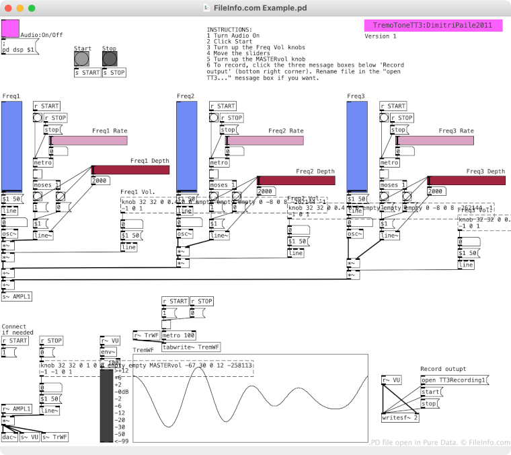Click the bang circle under Freq3 'r START'
The image size is (511, 455).
click(x=384, y=117)
